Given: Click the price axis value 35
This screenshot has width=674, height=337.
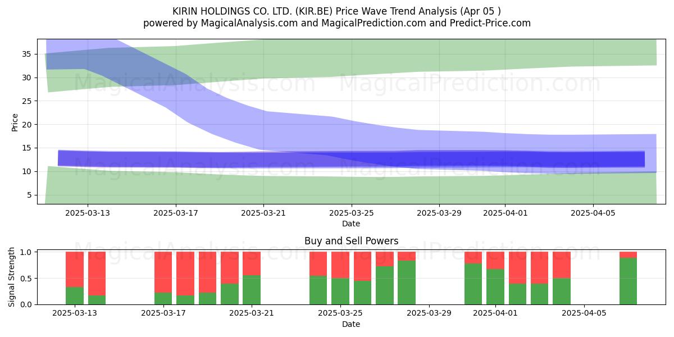Looking at the screenshot, I should (x=26, y=54).
